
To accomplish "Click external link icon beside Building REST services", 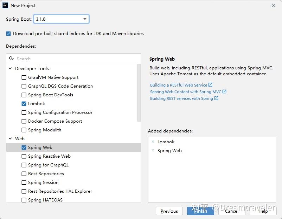I will coord(216,98).
